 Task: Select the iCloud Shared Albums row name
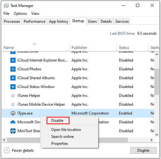point(36,78)
